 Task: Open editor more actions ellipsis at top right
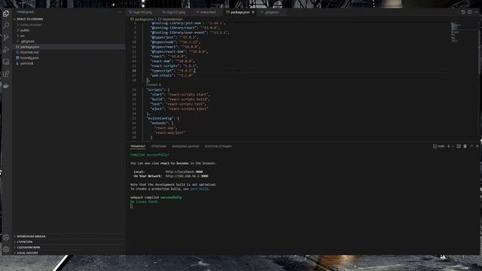(477, 12)
